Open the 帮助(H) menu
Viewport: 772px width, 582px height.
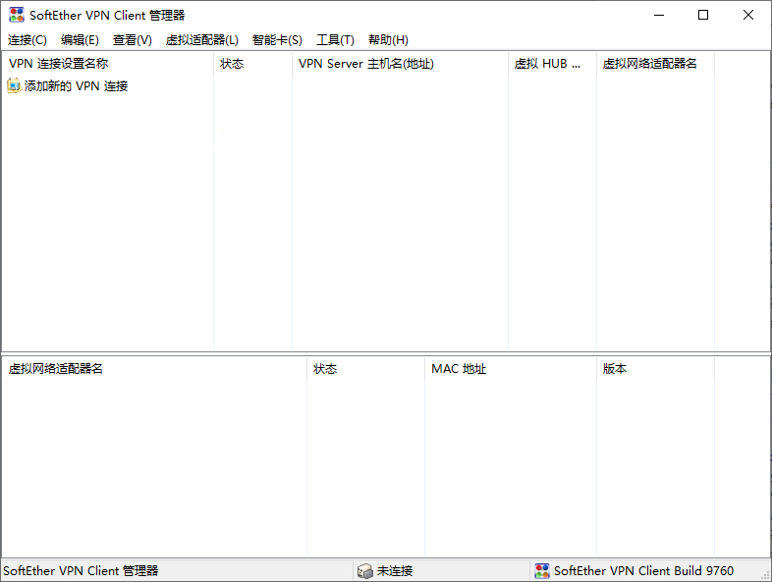(x=389, y=40)
